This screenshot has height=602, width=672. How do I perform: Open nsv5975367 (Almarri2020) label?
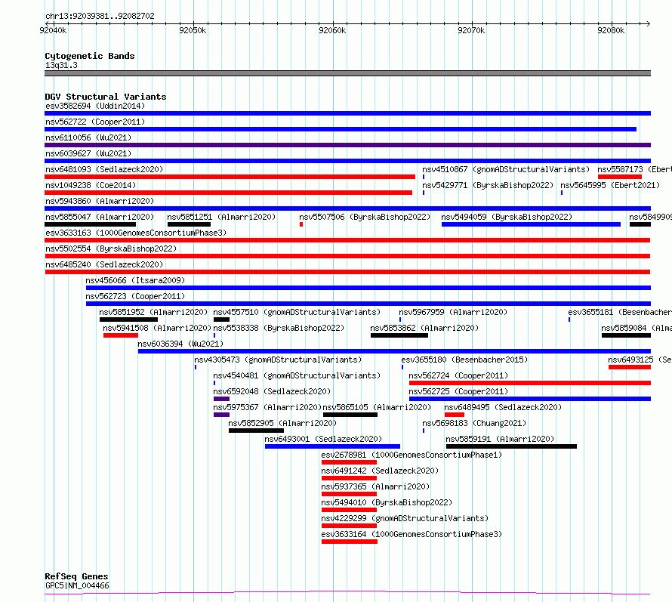click(x=267, y=407)
